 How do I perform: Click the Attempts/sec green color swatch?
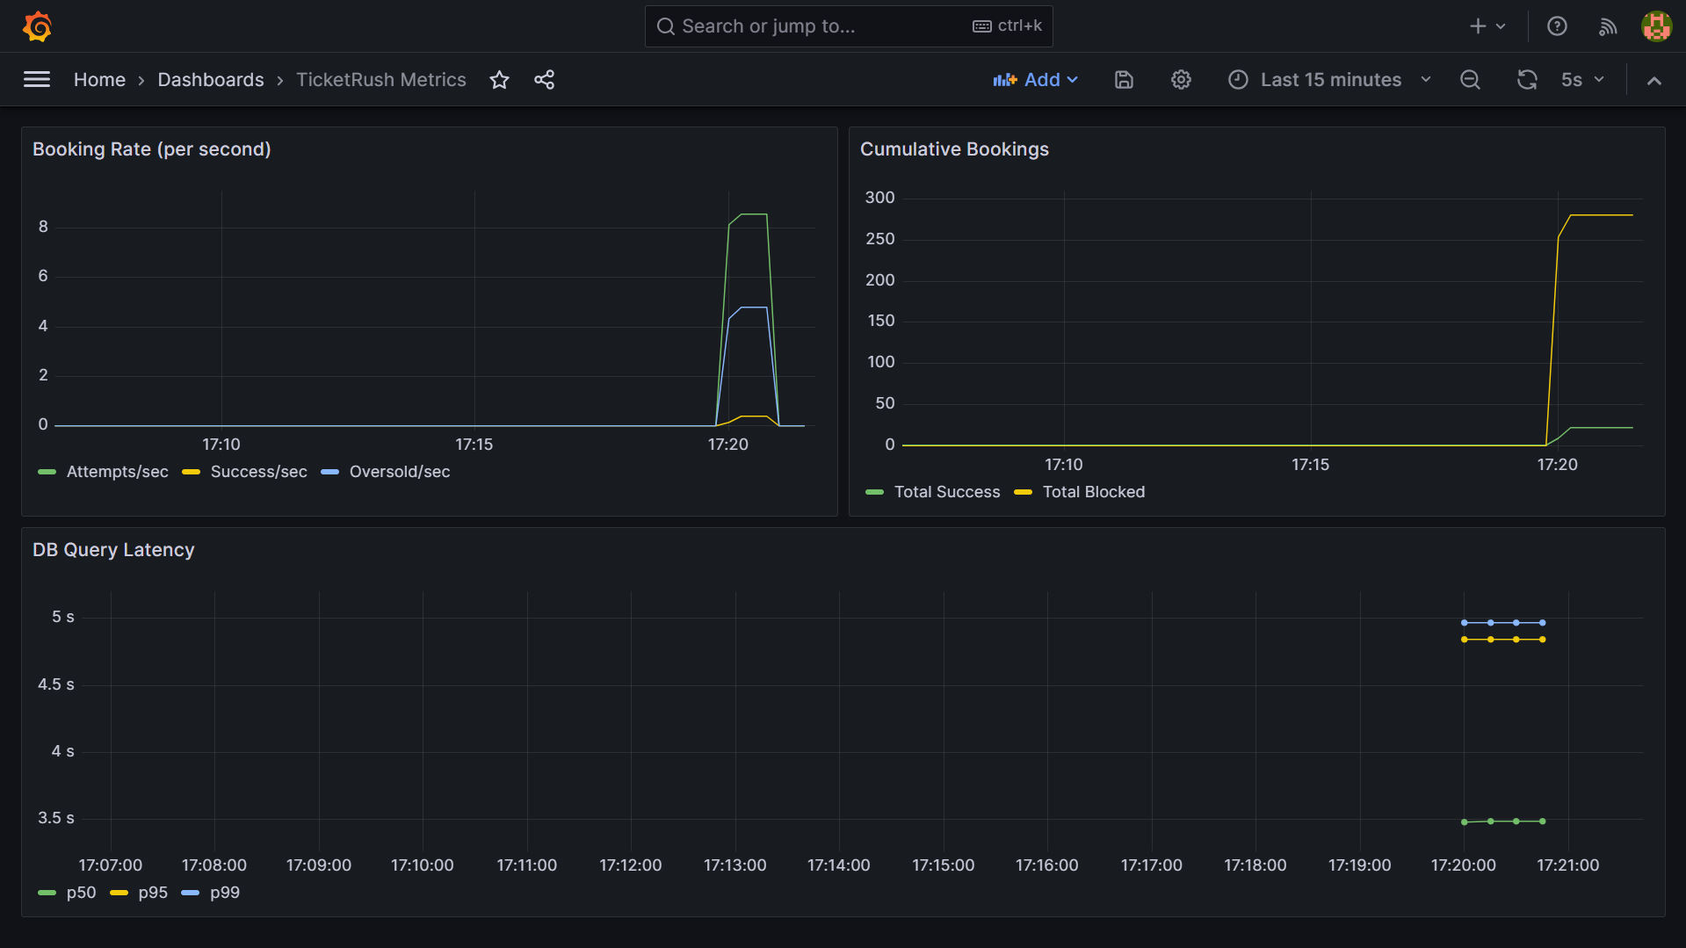tap(47, 473)
